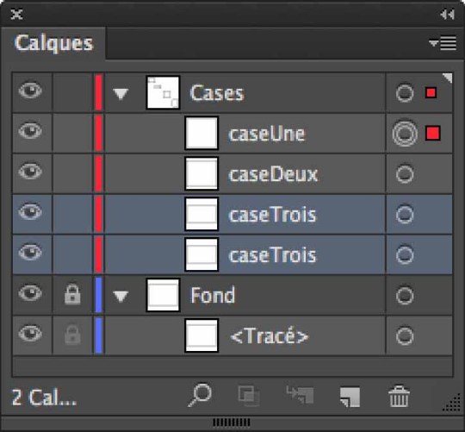
Task: Hide the caseDeux sublayer eye
Action: [30, 172]
